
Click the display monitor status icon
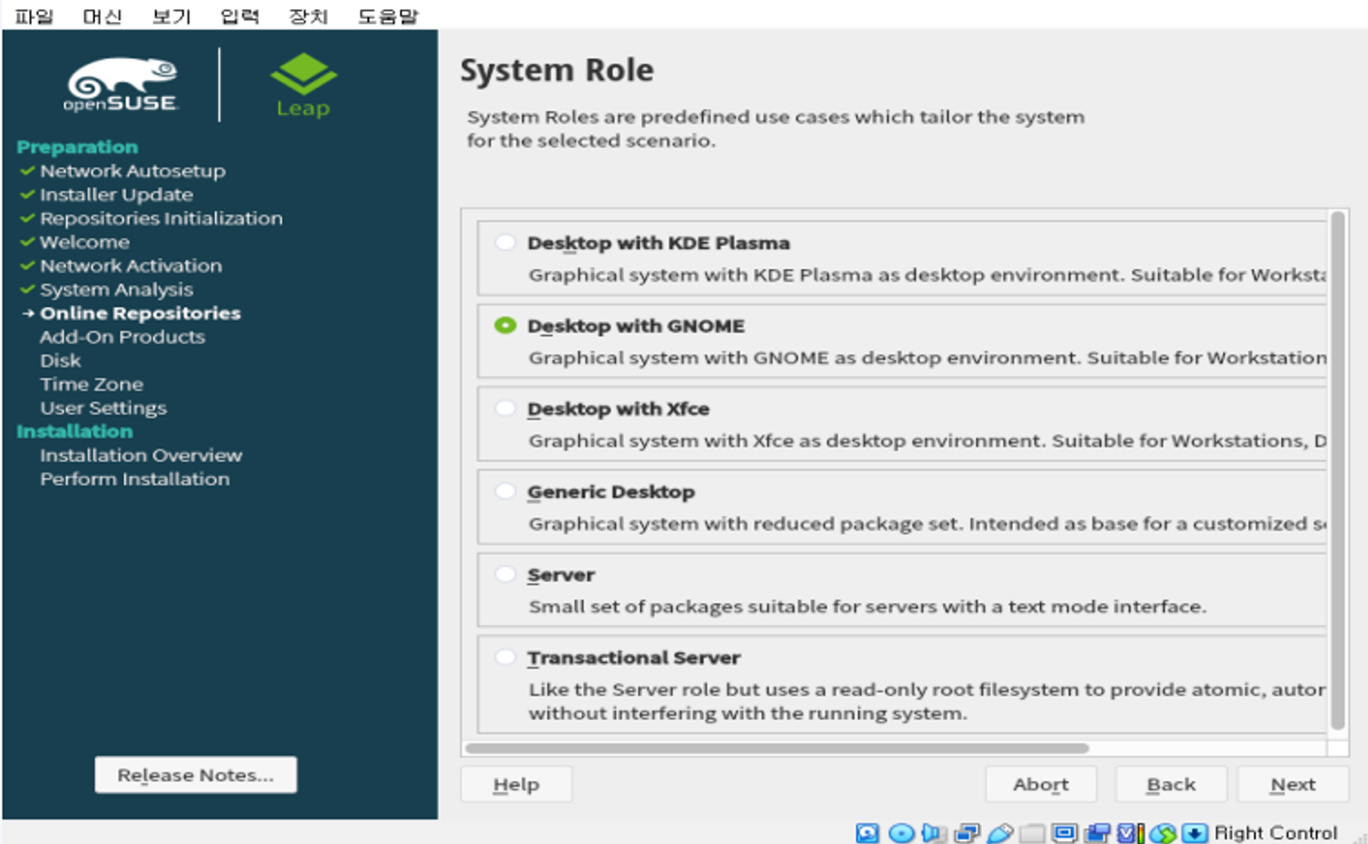point(1065,833)
